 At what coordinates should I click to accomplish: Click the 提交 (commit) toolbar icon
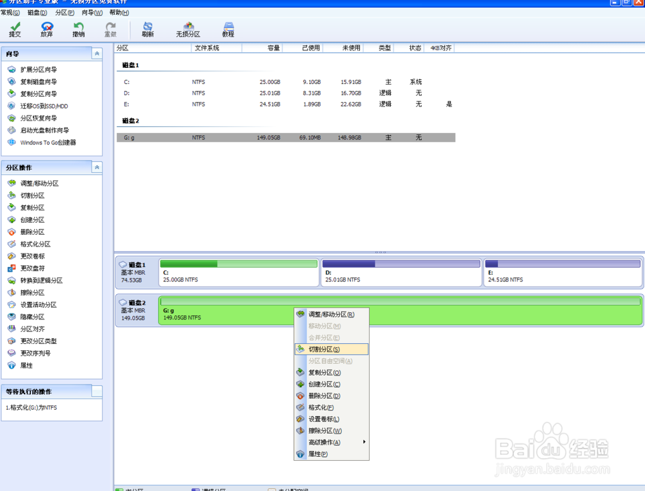[x=15, y=30]
